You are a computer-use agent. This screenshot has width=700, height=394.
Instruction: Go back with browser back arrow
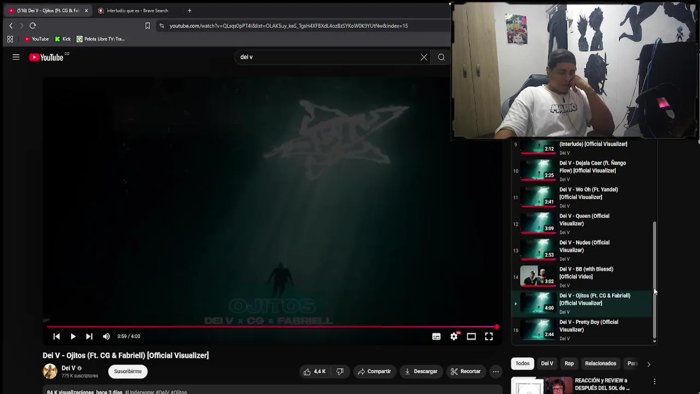coord(11,26)
